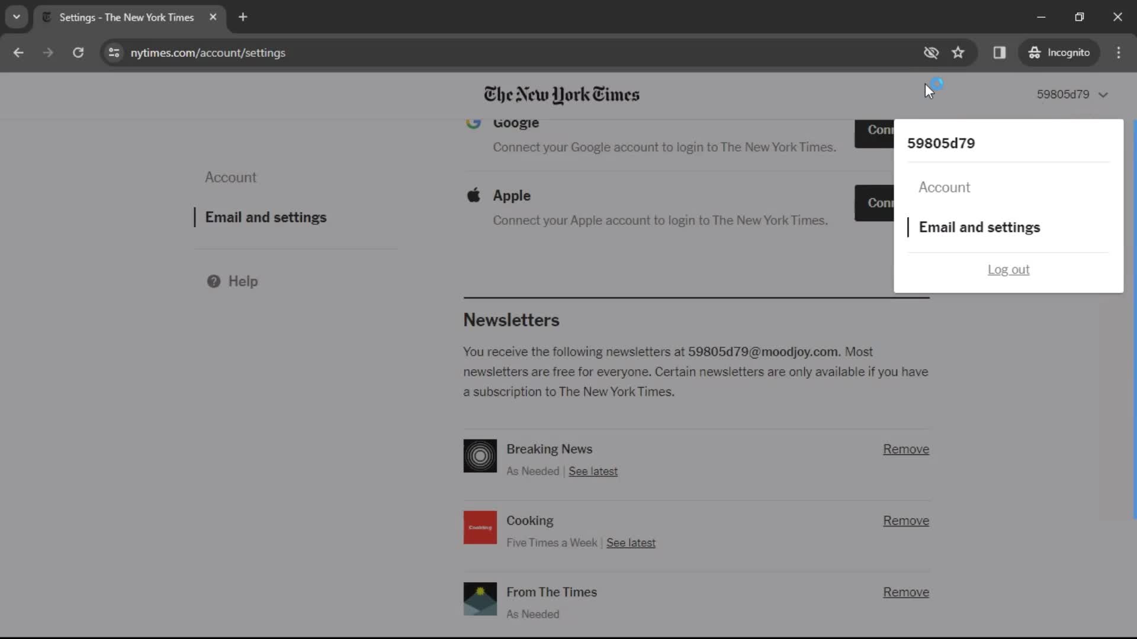Screen dimensions: 1137x639
Task: Open site information icon in address bar
Action: click(x=114, y=53)
